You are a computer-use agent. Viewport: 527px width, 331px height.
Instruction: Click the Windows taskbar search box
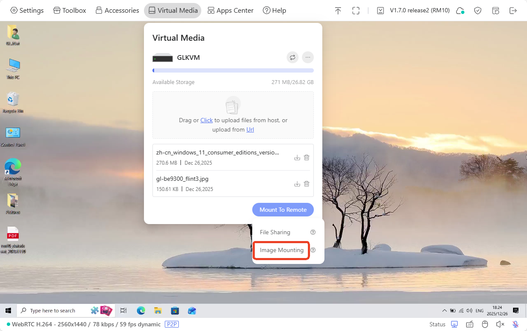point(53,311)
